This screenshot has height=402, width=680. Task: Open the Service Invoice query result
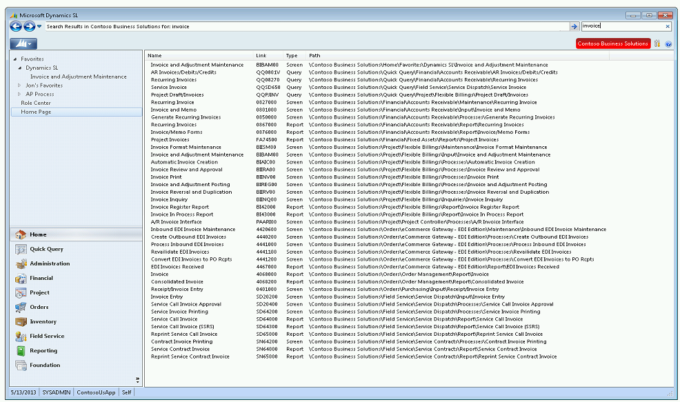tap(169, 87)
